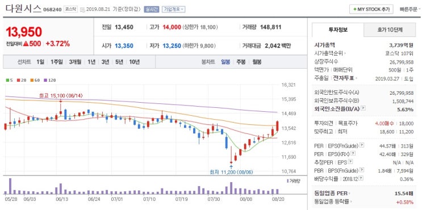Click the 52주최고 label
Screen dimensions: 422x210
324,132
